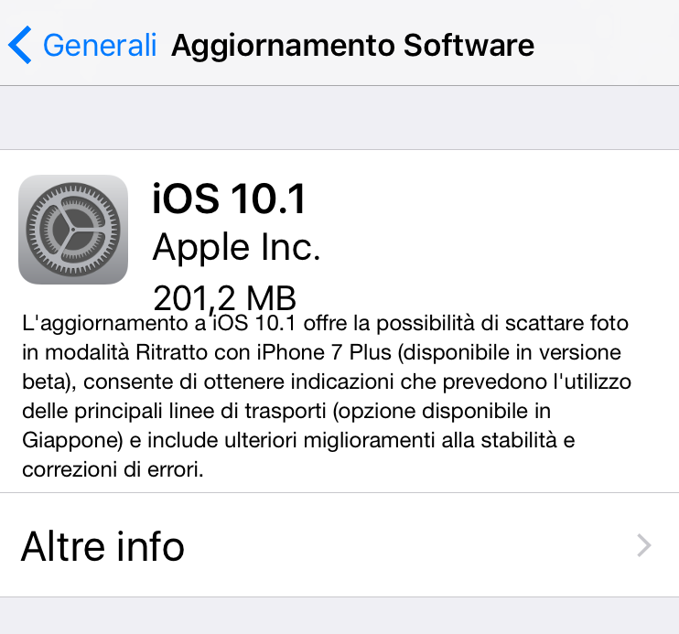
Task: Tap the Aggiornamento Software title
Action: pos(353,46)
